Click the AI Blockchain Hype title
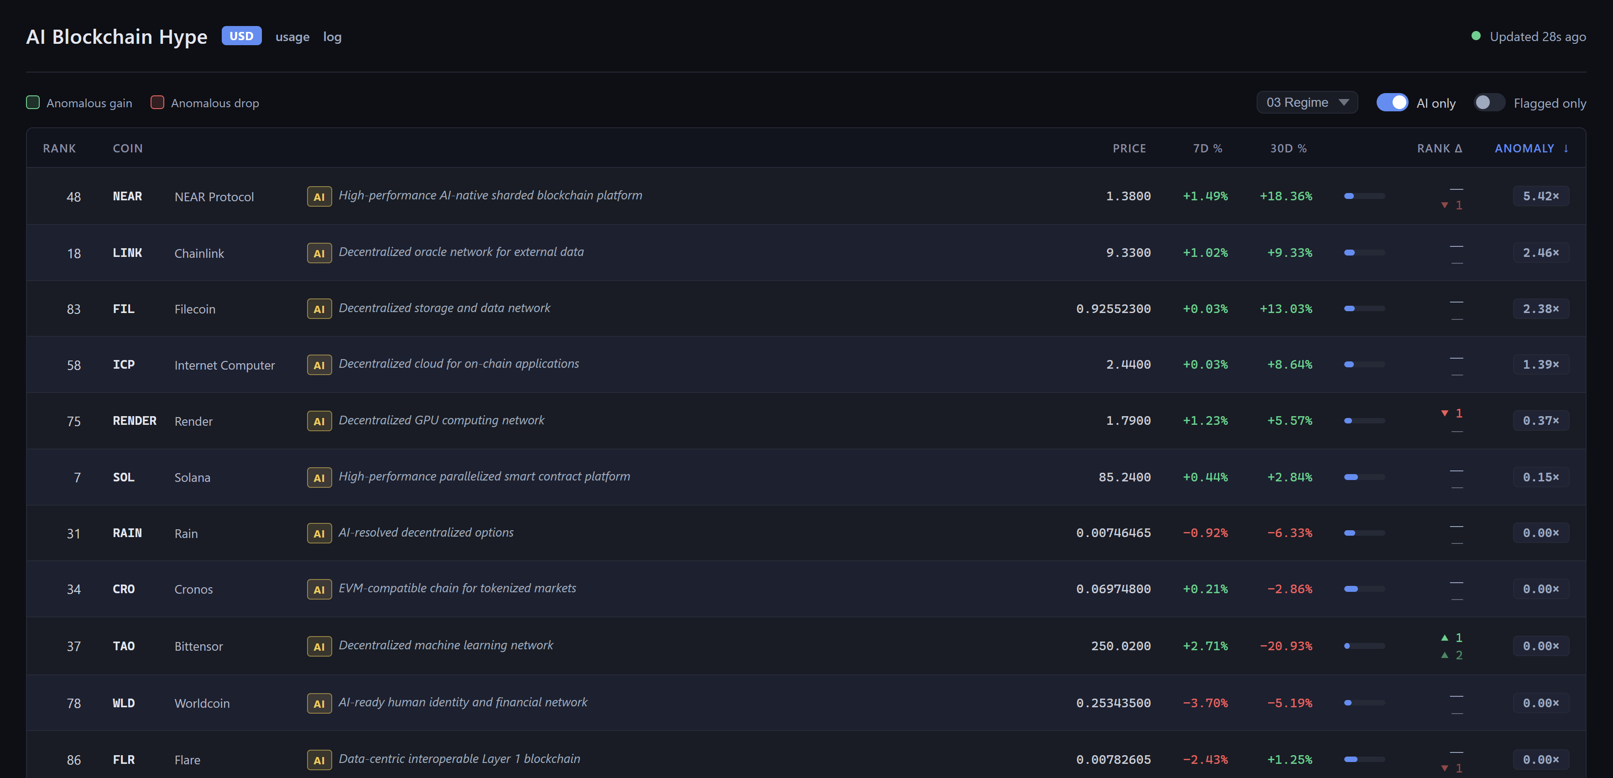Image resolution: width=1613 pixels, height=778 pixels. point(116,37)
